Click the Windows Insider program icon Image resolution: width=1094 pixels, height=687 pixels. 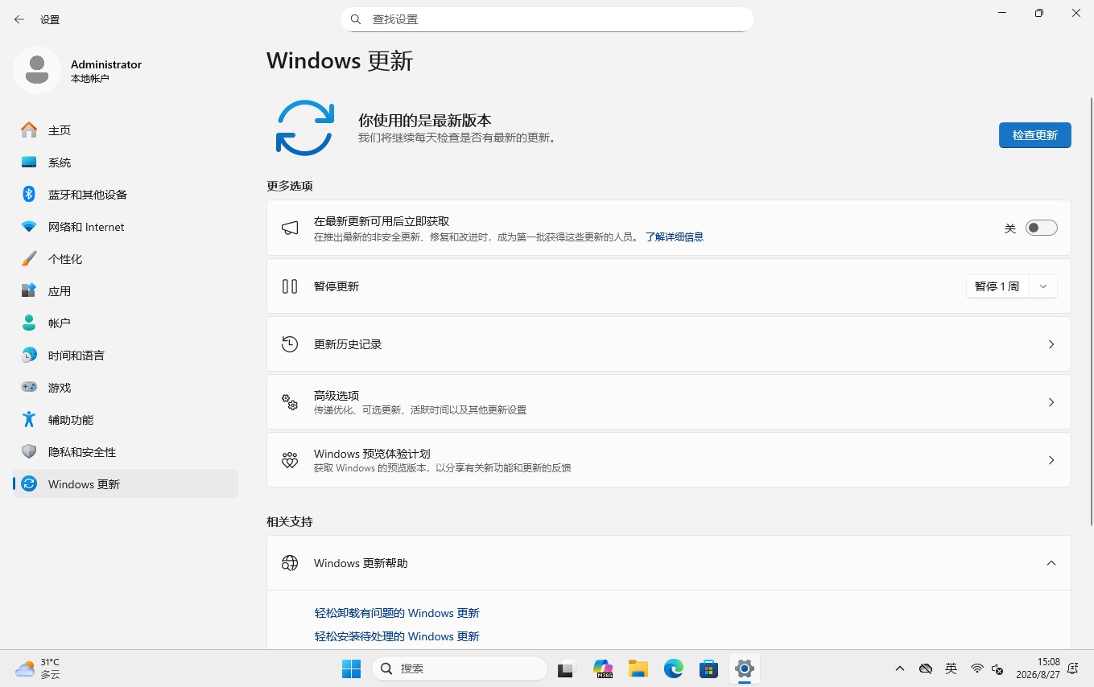pos(290,460)
